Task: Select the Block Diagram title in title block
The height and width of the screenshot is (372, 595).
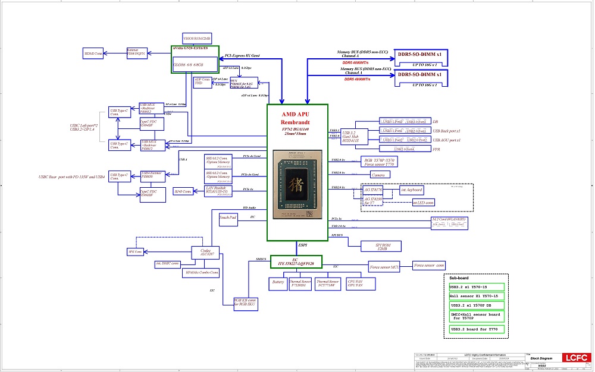Action: [541, 358]
